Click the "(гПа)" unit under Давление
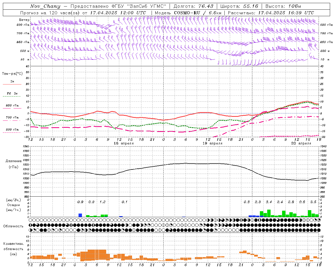The width and height of the screenshot is (334, 267). click(14, 167)
